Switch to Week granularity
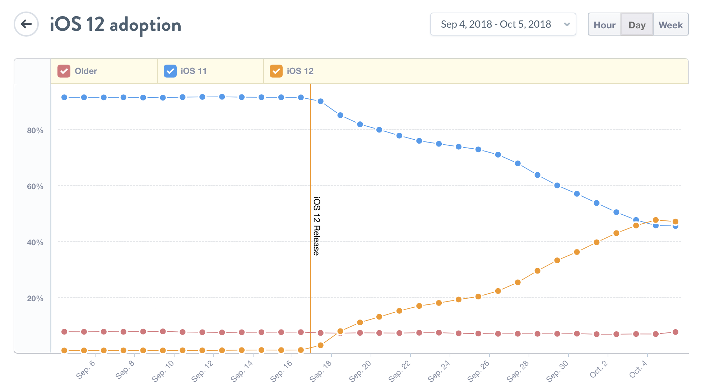 click(x=670, y=25)
